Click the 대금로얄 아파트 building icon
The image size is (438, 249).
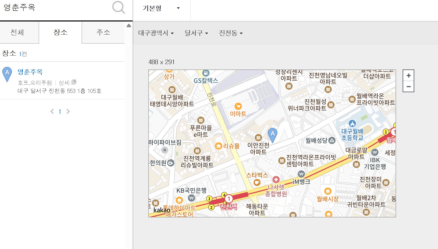pyautogui.click(x=356, y=165)
